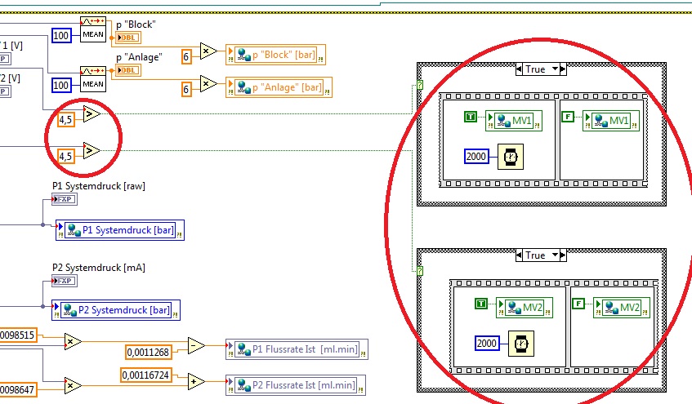Toggle the True boolean constant wired to MV2
Image resolution: width=692 pixels, height=404 pixels.
[x=481, y=304]
